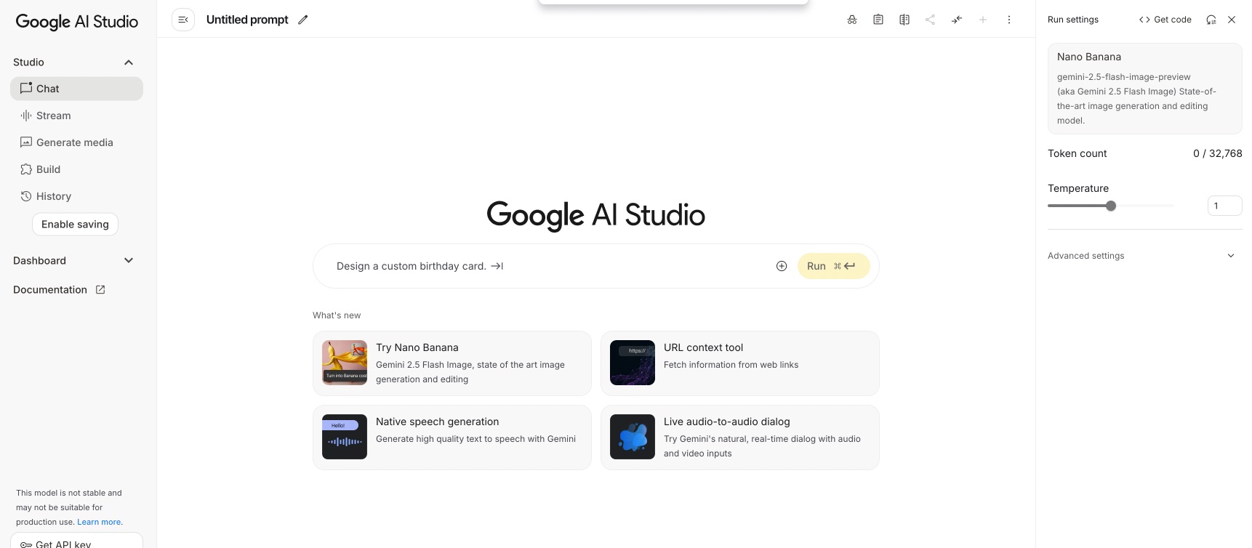Image resolution: width=1252 pixels, height=548 pixels.
Task: Open Live audio-to-audio dialog card
Action: click(x=740, y=438)
